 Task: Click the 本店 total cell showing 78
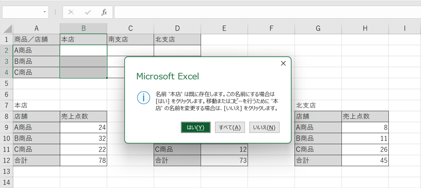point(83,161)
